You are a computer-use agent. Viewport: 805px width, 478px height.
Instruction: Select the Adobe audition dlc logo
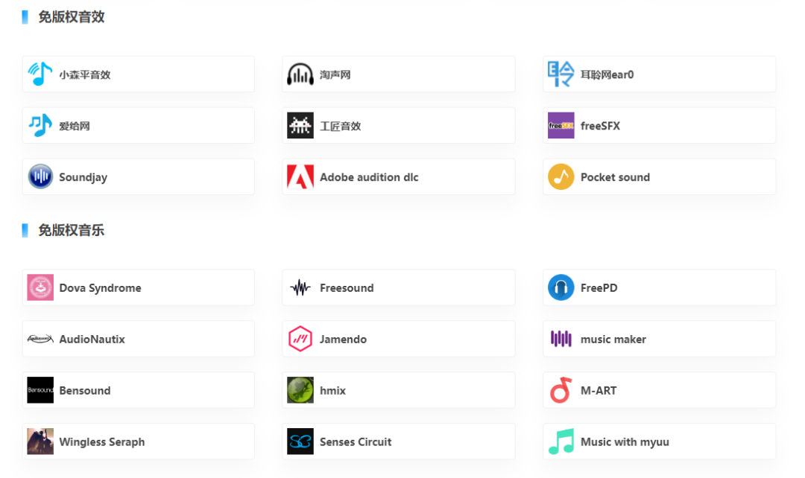pyautogui.click(x=300, y=176)
